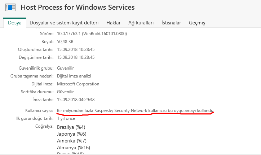Screen dimensions: 261x155
Task: Click the İmza tarihi date value
Action: [76, 100]
